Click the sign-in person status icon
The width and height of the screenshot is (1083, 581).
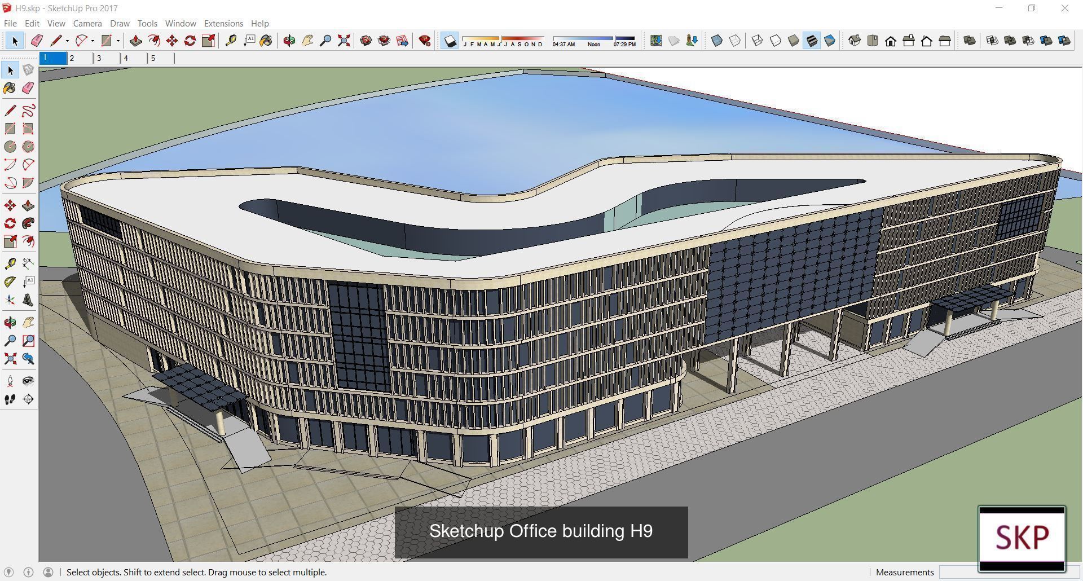pos(49,572)
